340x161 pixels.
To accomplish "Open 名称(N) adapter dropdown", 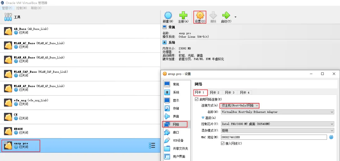I will point(277,112).
